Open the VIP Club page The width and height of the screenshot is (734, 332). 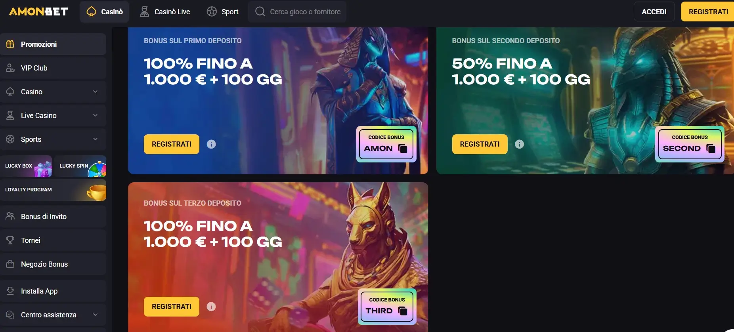[53, 68]
